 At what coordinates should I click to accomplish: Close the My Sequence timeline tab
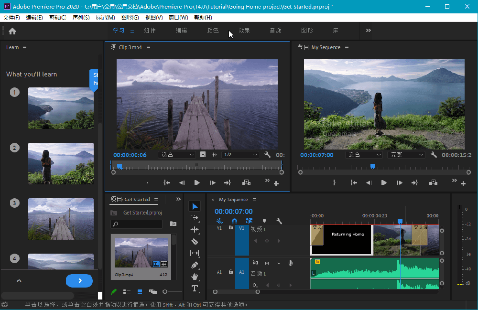pos(213,200)
